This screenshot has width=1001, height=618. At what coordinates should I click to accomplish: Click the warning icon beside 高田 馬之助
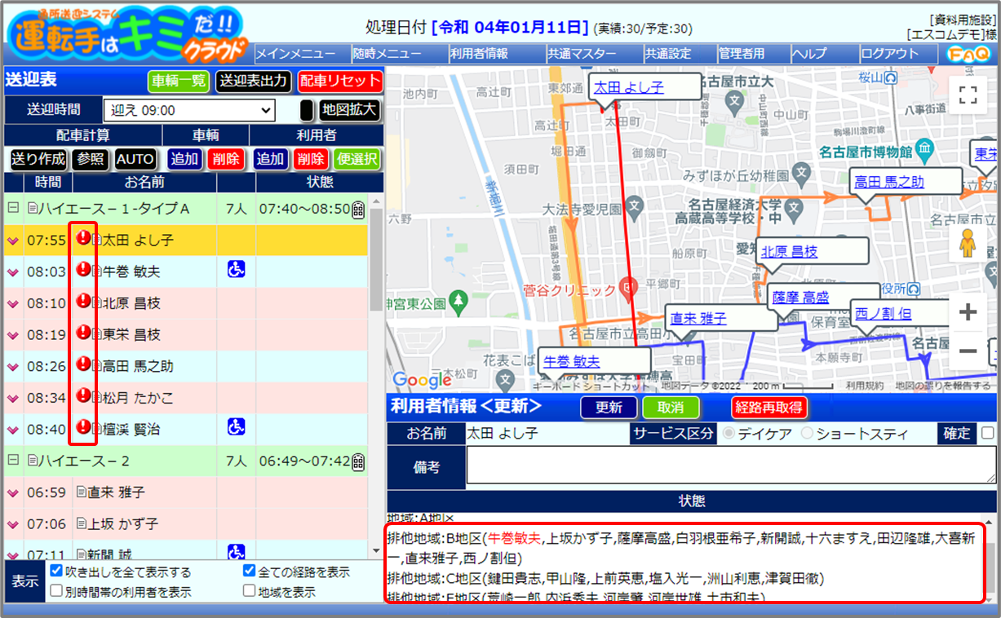[x=83, y=364]
